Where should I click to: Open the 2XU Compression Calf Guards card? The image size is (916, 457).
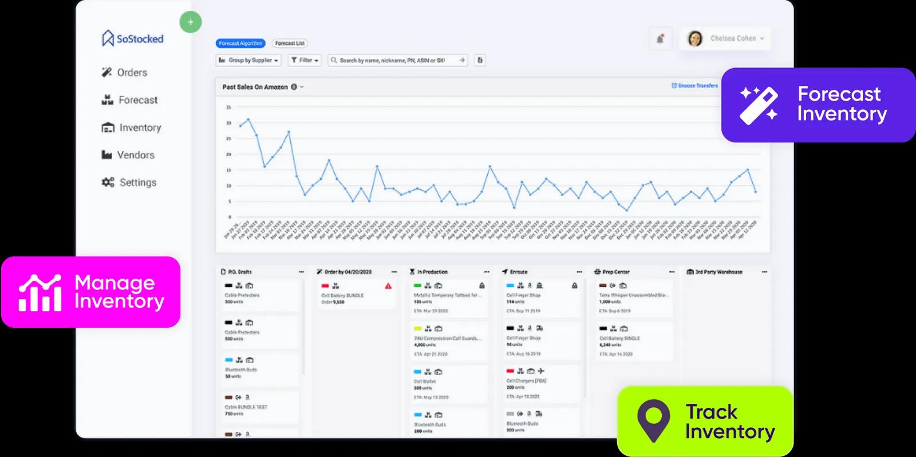448,341
